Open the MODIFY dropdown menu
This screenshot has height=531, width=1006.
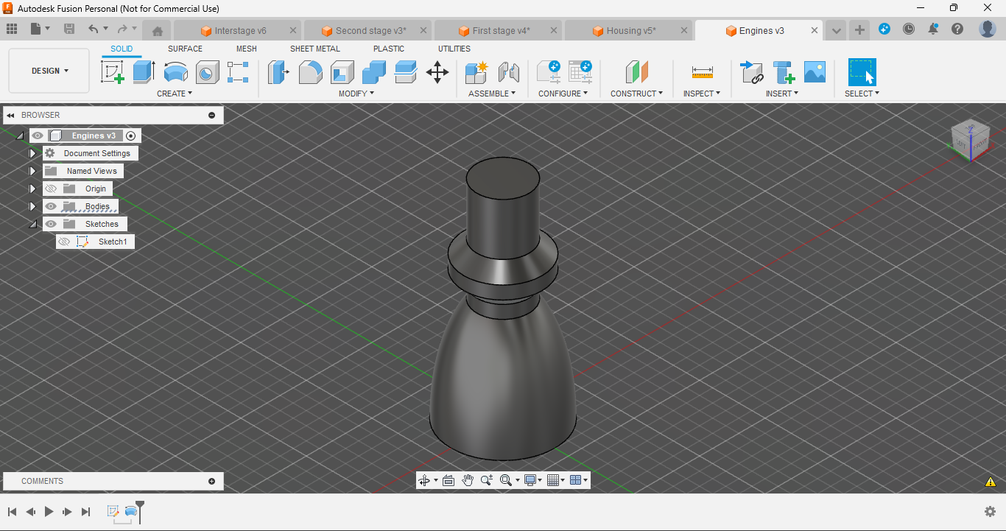tap(356, 94)
